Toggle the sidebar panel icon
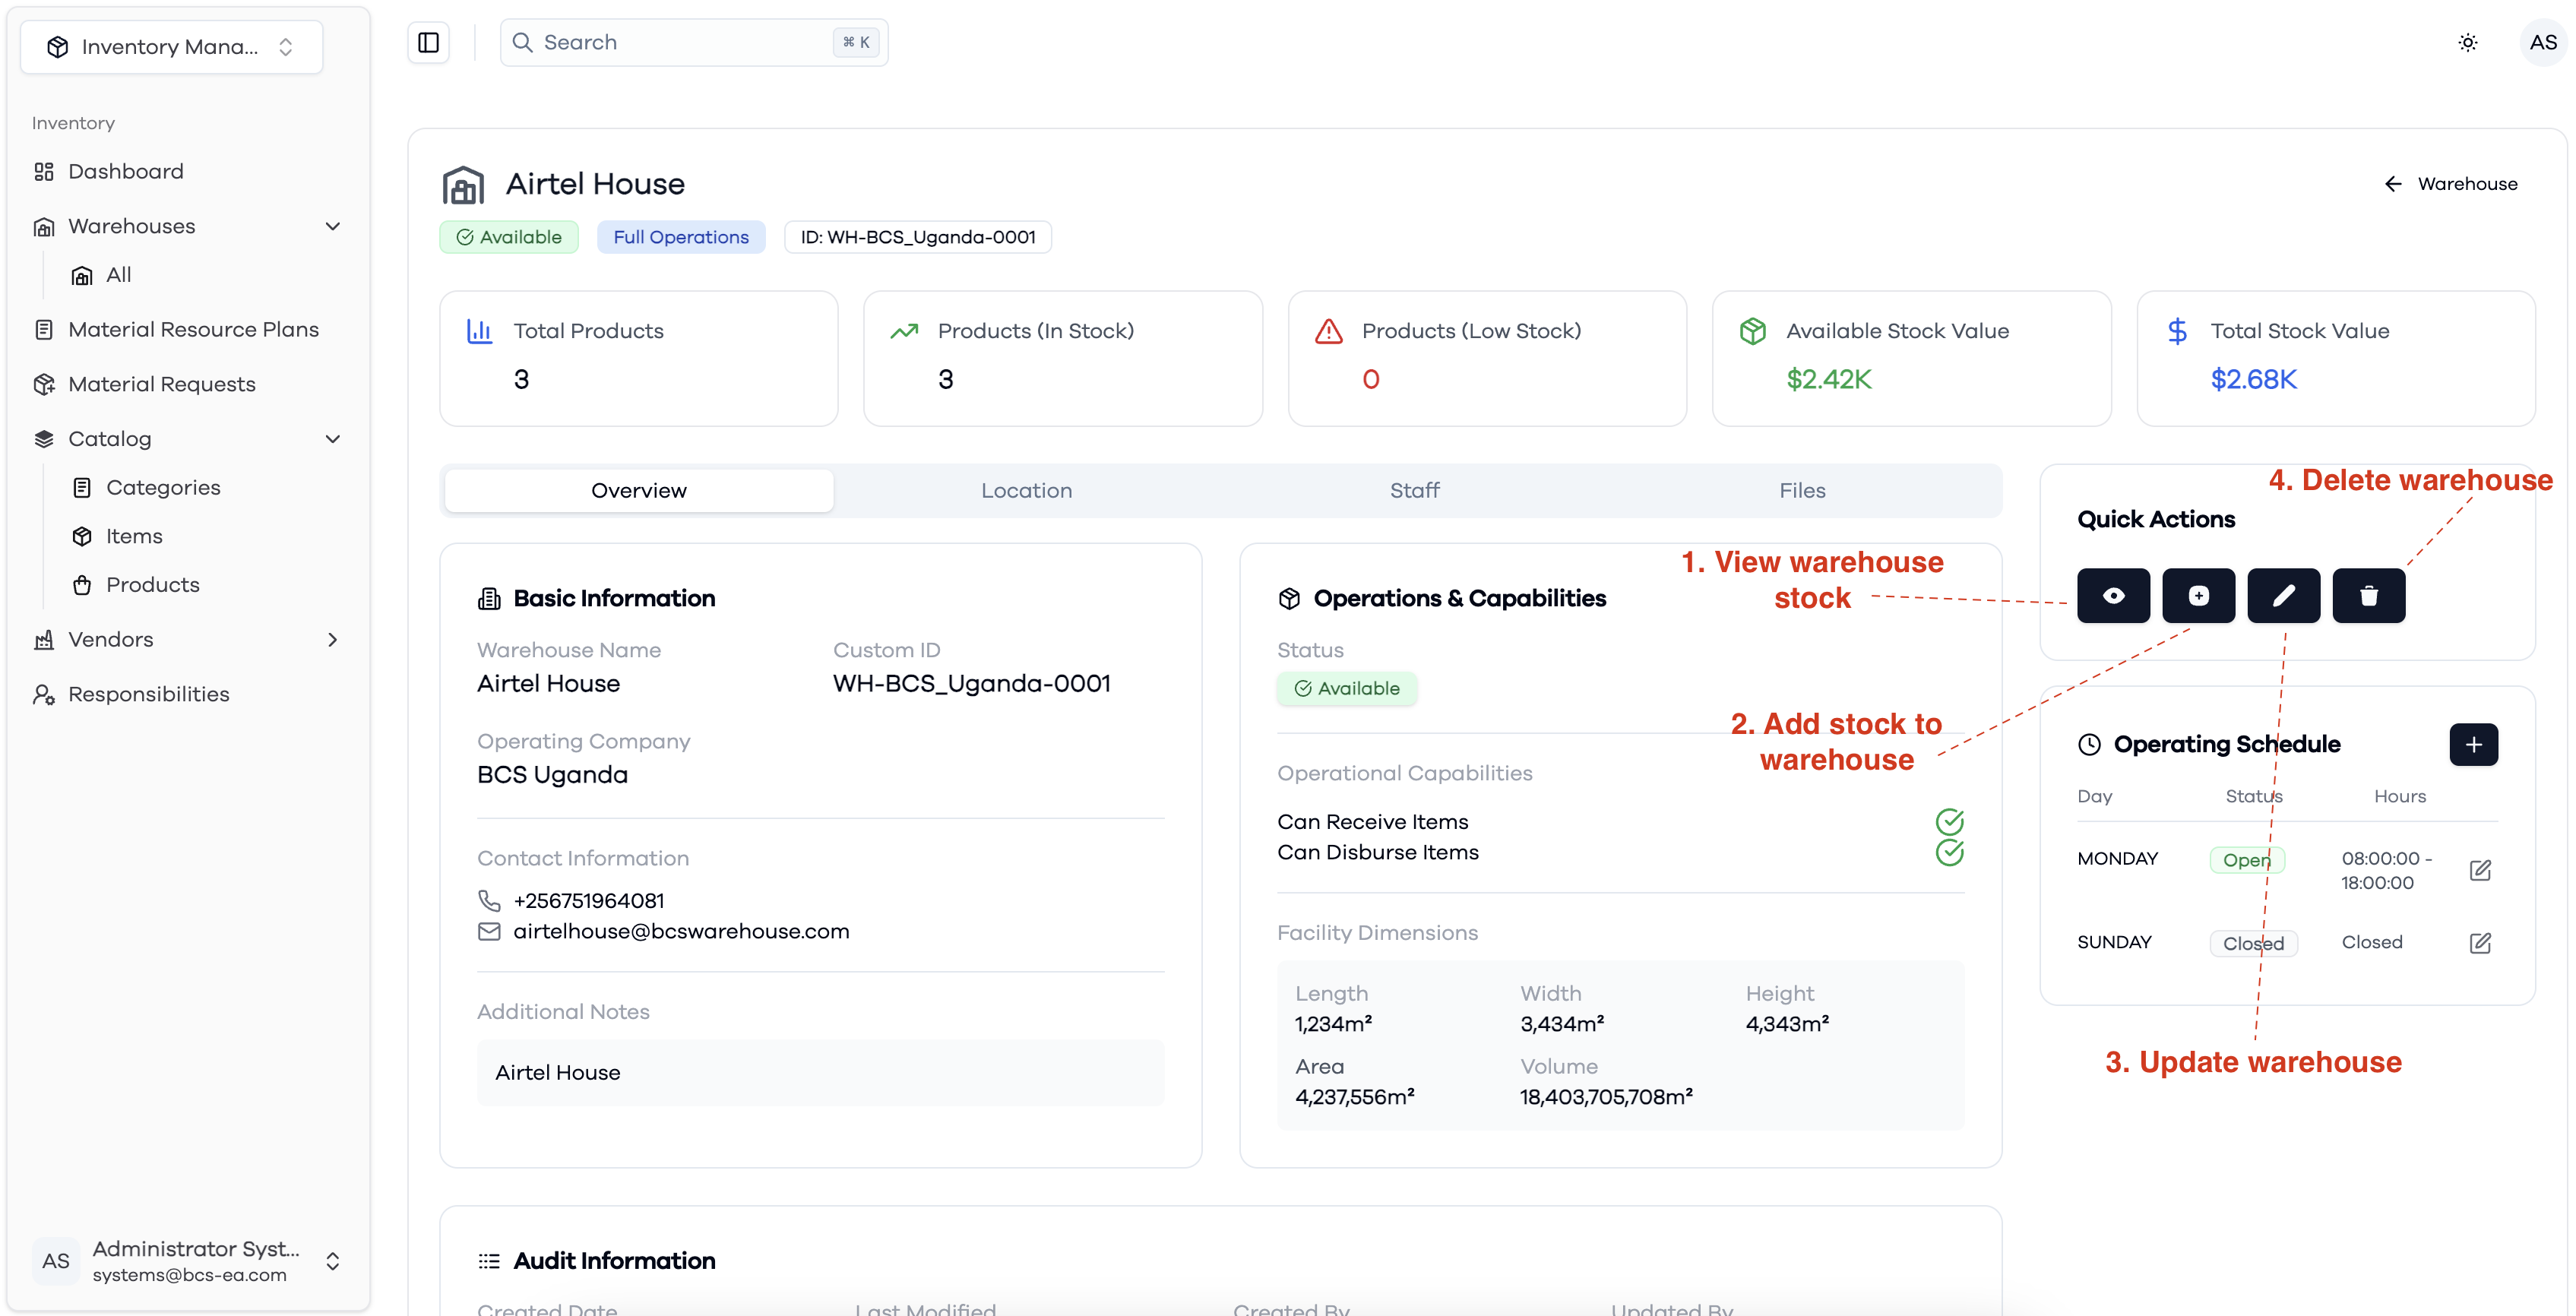2576x1316 pixels. (x=429, y=42)
